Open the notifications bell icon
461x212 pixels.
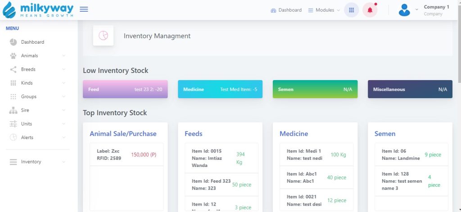click(370, 10)
